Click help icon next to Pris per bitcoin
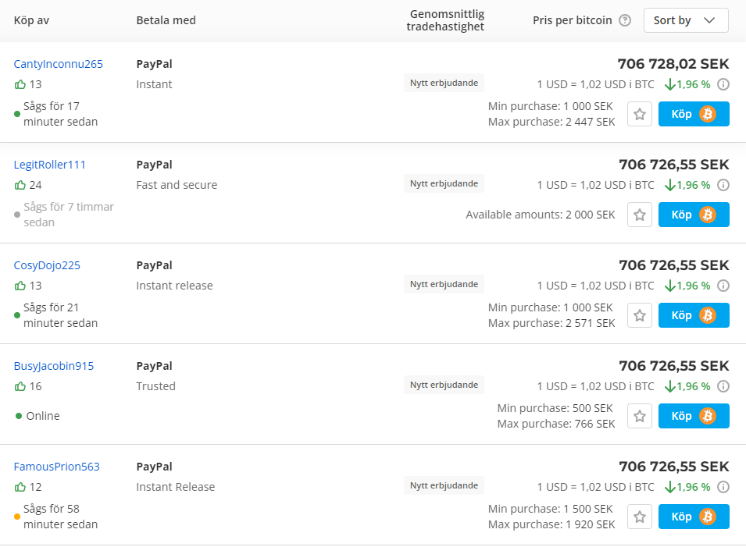 pos(625,20)
